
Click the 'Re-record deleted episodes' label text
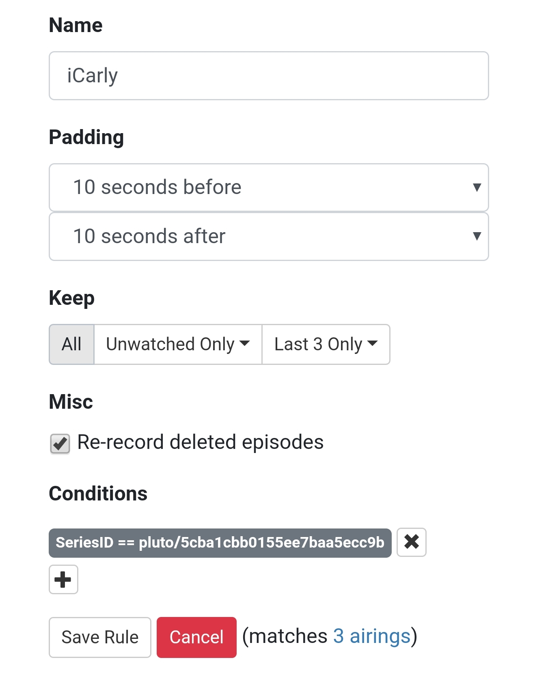pyautogui.click(x=200, y=442)
